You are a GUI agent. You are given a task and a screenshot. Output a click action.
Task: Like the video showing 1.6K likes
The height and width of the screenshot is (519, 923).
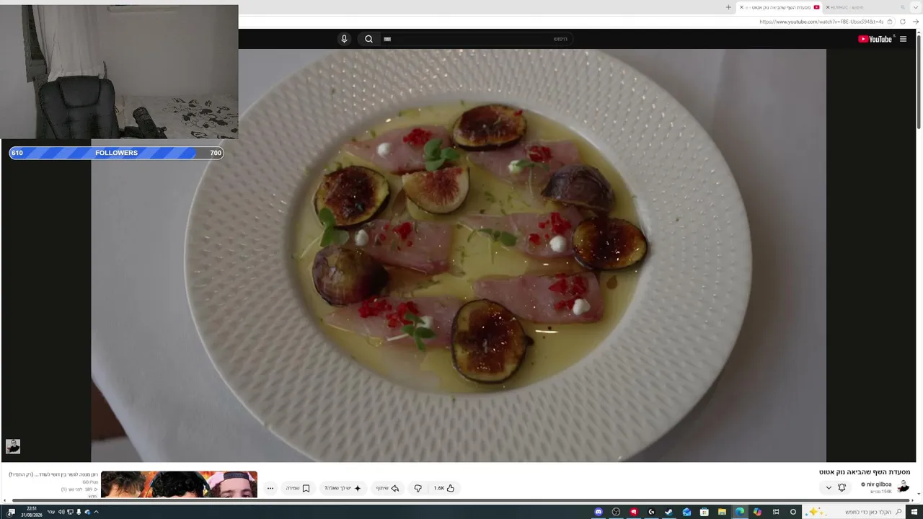[444, 488]
